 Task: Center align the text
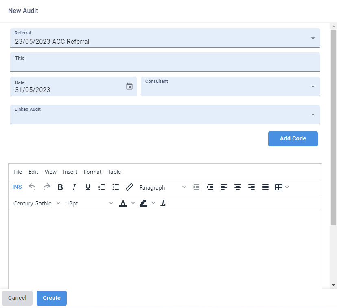coord(238,187)
